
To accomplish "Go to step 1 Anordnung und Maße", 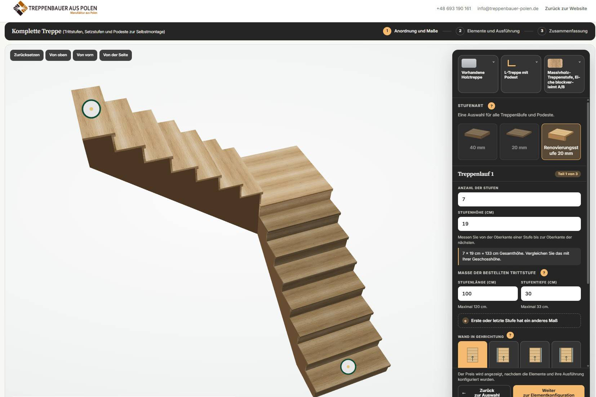I will [410, 31].
